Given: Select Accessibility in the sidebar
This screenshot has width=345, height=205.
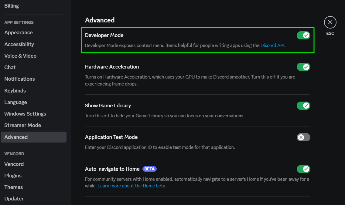Looking at the screenshot, I should pyautogui.click(x=19, y=44).
